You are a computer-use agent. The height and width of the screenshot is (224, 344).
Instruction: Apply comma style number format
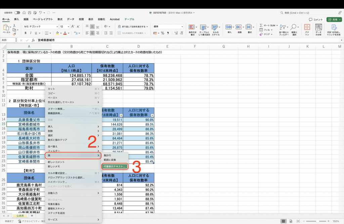(168, 33)
